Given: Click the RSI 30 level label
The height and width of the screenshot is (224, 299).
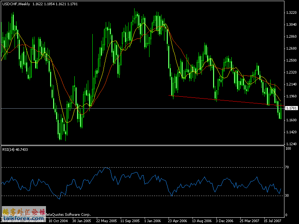Looking at the screenshot, I should (287, 196).
